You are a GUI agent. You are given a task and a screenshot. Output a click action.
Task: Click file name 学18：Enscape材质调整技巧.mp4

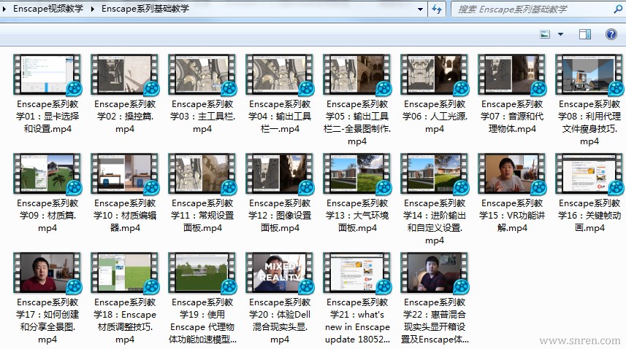coord(125,321)
